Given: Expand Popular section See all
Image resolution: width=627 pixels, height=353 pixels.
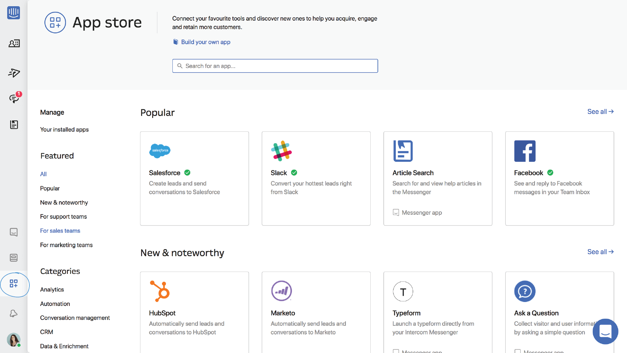Looking at the screenshot, I should pos(600,112).
